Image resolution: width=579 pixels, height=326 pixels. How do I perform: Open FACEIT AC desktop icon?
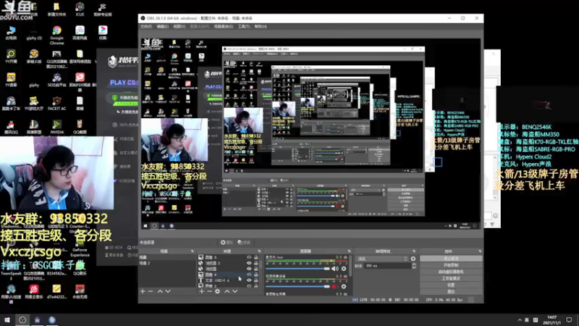pos(56,104)
